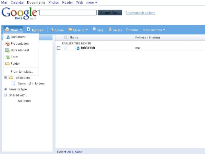Screen dimensions: 205x154
Task: Tick the checkbox for fghfghfgh
Action: pos(58,48)
